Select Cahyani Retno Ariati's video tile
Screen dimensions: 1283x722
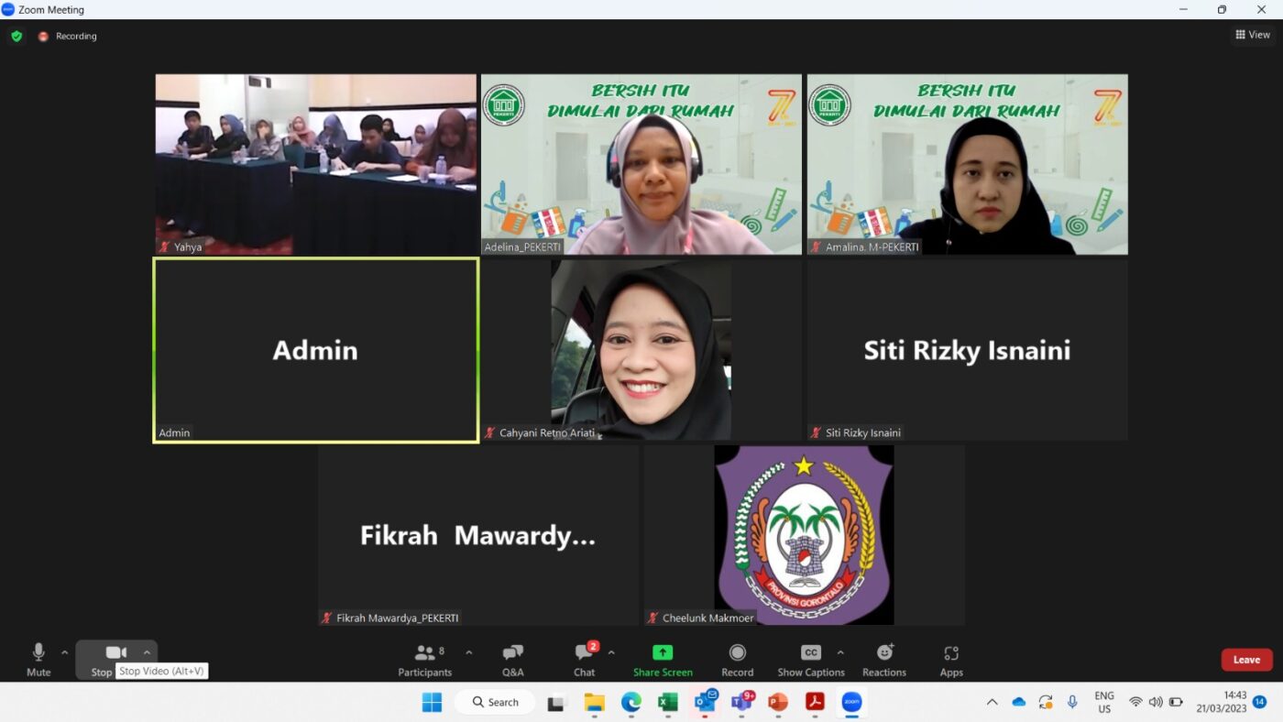641,349
